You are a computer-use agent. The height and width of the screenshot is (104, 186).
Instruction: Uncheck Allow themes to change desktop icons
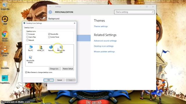tap(26, 72)
